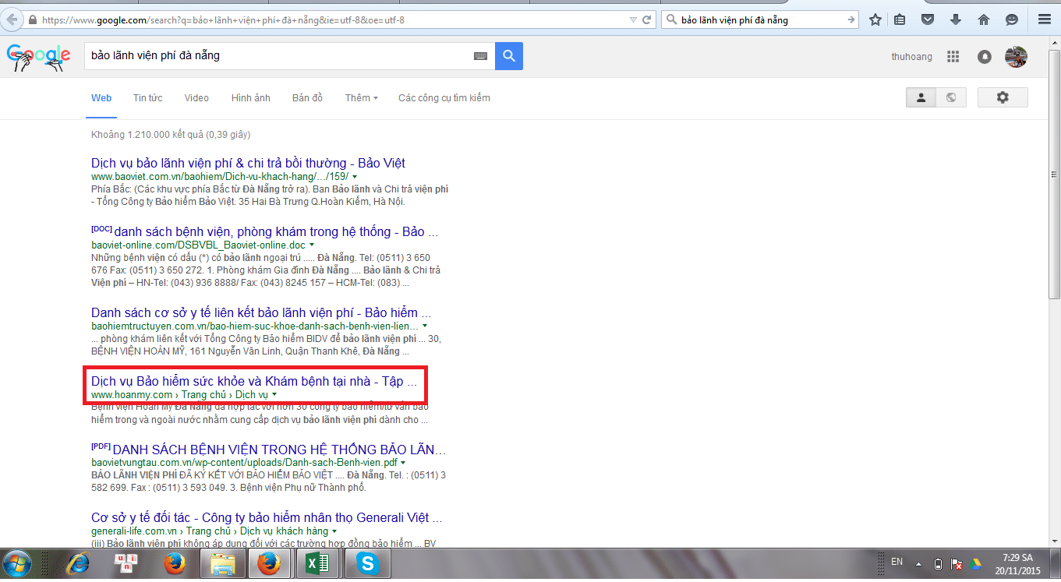
Task: Switch to the Tin tức tab
Action: point(147,98)
